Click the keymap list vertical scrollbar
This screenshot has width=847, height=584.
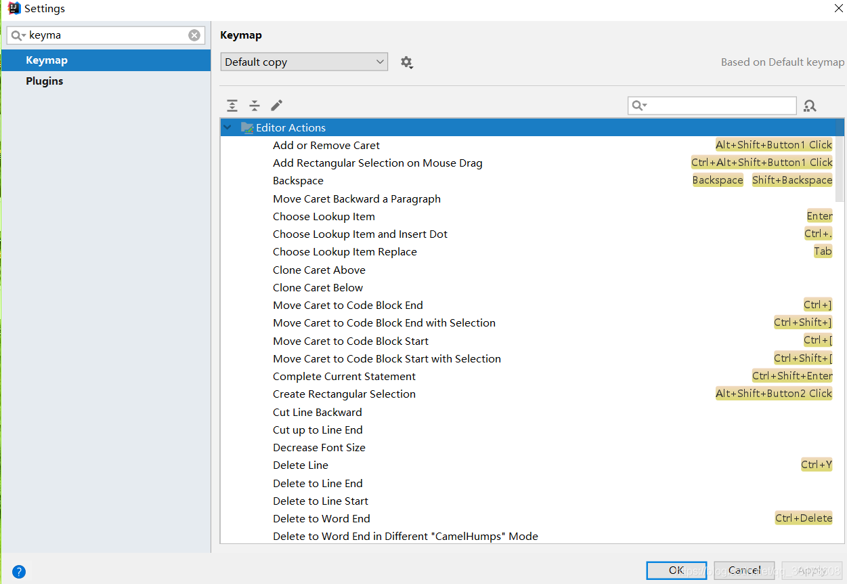(840, 163)
